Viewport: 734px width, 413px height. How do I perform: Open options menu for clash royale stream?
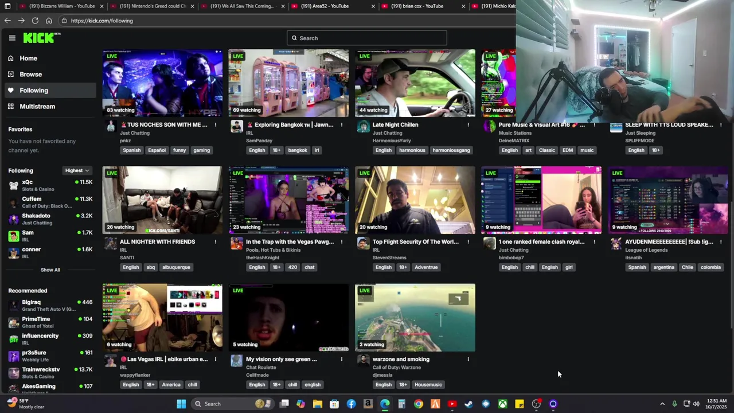[x=594, y=241]
